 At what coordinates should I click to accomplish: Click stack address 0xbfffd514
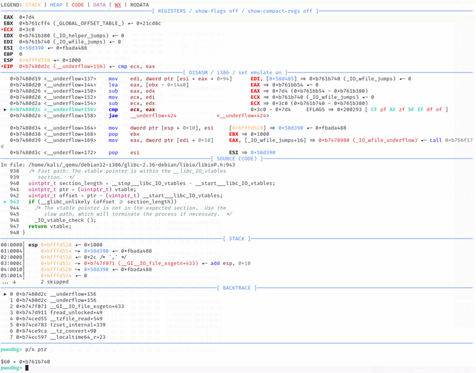point(56,251)
